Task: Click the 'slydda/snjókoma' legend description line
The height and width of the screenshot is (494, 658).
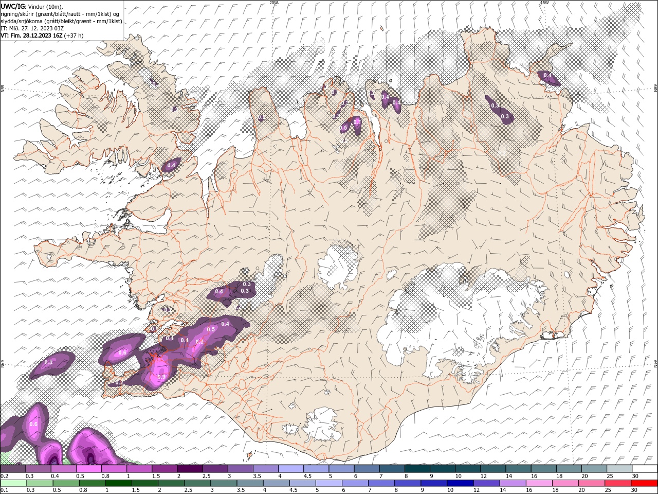Action: (62, 21)
